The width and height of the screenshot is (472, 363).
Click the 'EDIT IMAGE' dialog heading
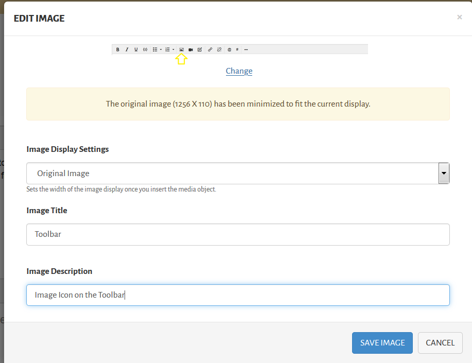tap(39, 19)
